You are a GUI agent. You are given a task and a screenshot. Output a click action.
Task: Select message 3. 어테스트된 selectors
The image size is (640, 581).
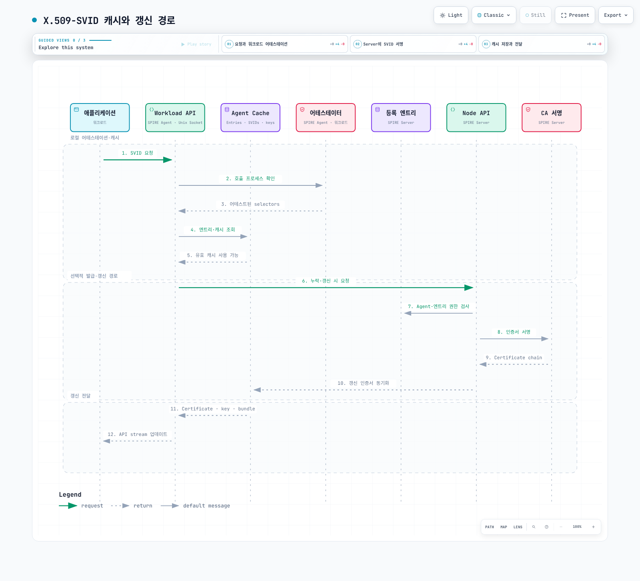click(250, 204)
